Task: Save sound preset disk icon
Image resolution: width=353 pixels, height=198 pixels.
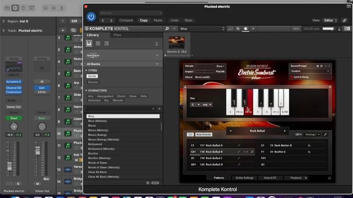Action: coord(318,66)
